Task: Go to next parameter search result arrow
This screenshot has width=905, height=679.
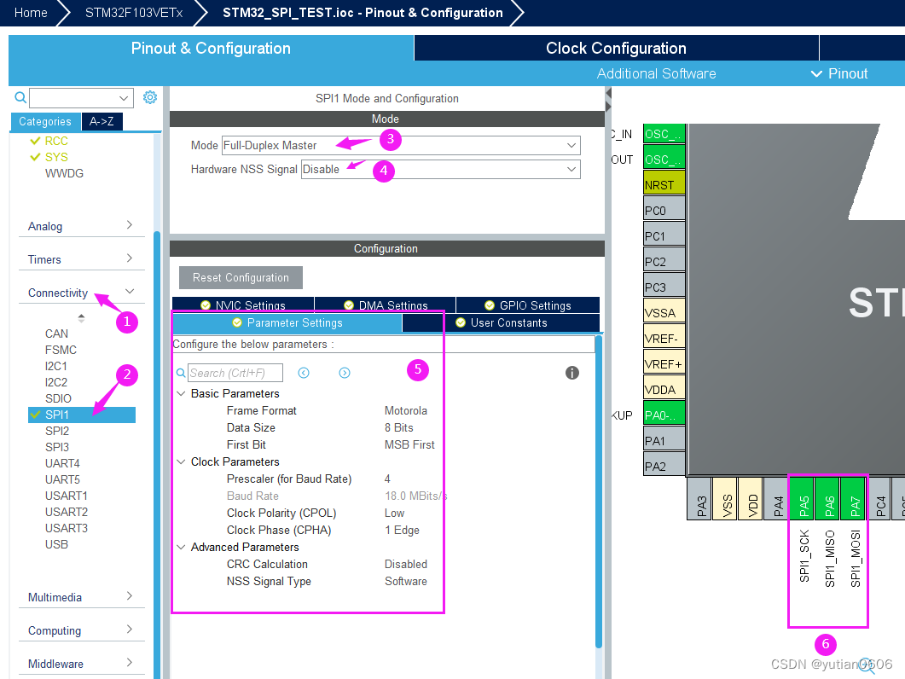Action: click(345, 373)
